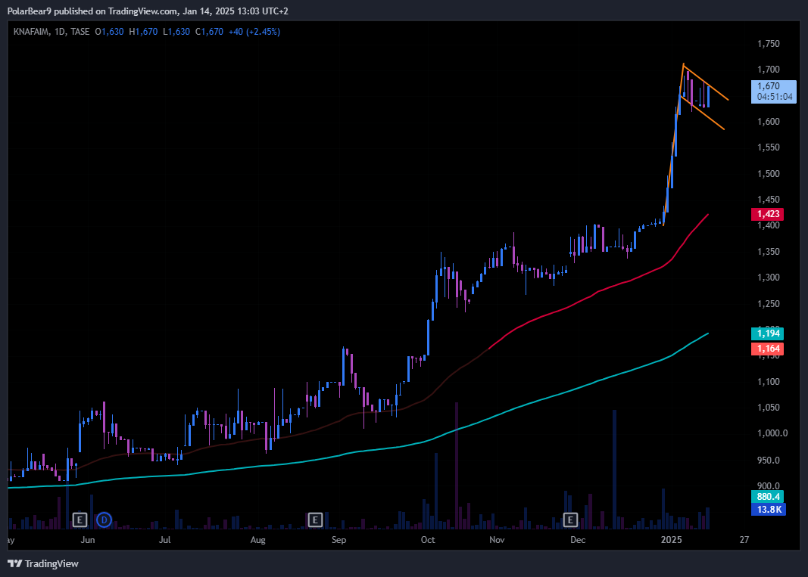The image size is (808, 577).
Task: Click the TradingView logo at bottom left
Action: pos(42,563)
